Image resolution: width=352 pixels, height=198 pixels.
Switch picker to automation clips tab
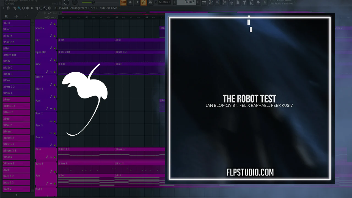(x=26, y=16)
